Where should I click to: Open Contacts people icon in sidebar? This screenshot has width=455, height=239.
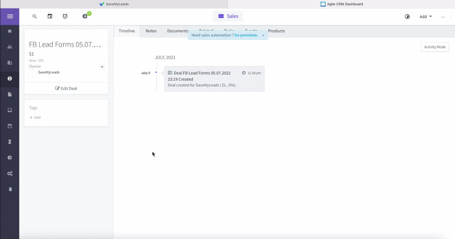[x=10, y=47]
